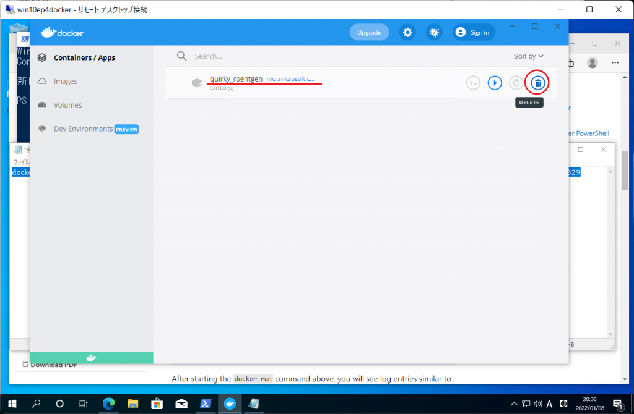The height and width of the screenshot is (414, 634).
Task: Click the Docker whale logo
Action: (x=63, y=32)
